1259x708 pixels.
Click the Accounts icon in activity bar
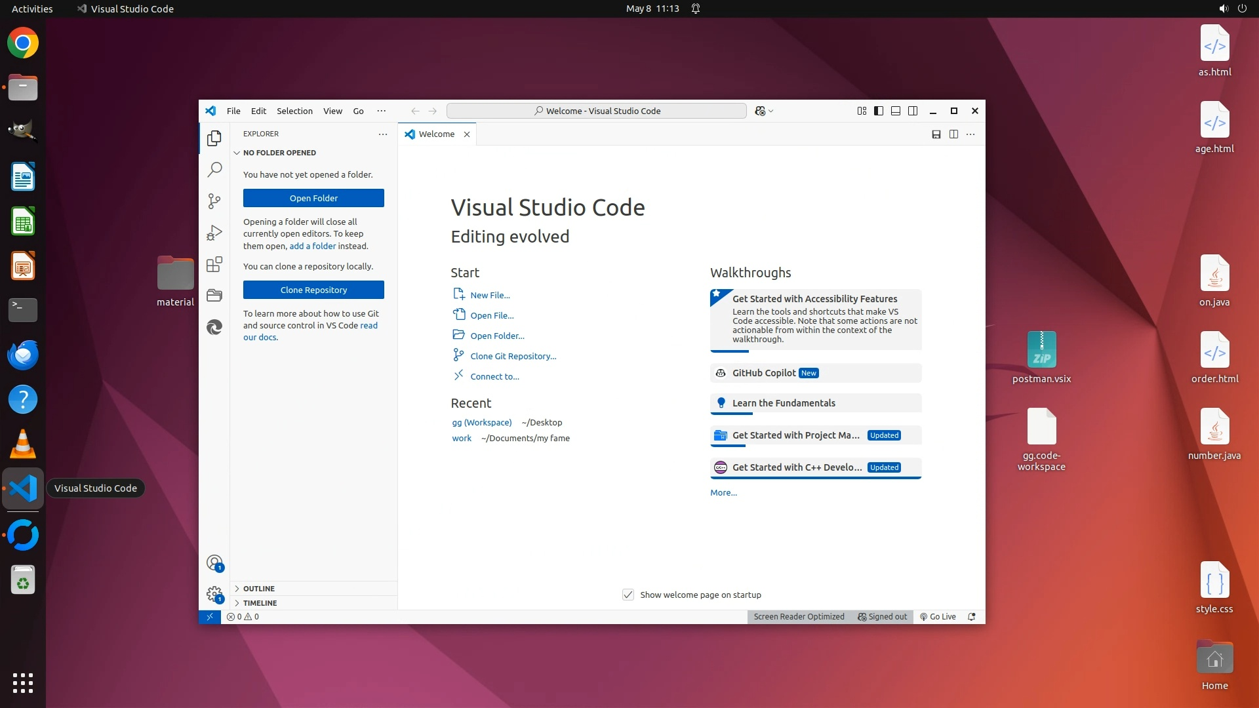pyautogui.click(x=214, y=562)
